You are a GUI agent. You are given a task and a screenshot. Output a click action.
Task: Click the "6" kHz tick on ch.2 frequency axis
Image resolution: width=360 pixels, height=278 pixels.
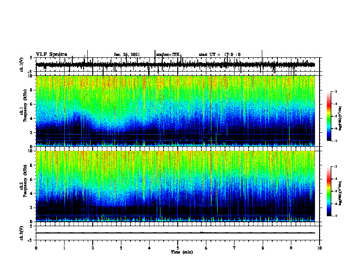coord(32,179)
